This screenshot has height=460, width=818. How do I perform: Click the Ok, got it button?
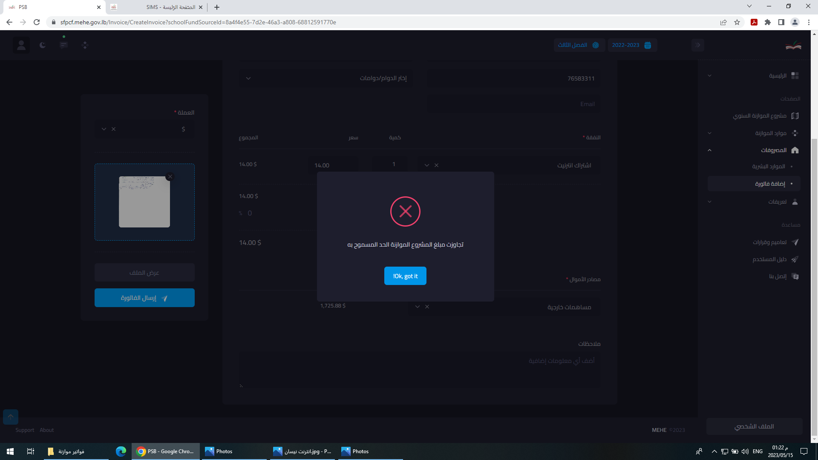[405, 276]
